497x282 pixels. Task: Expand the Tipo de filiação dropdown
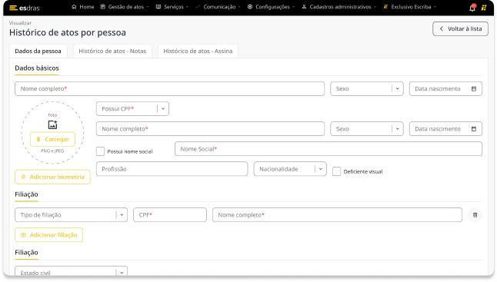click(71, 215)
